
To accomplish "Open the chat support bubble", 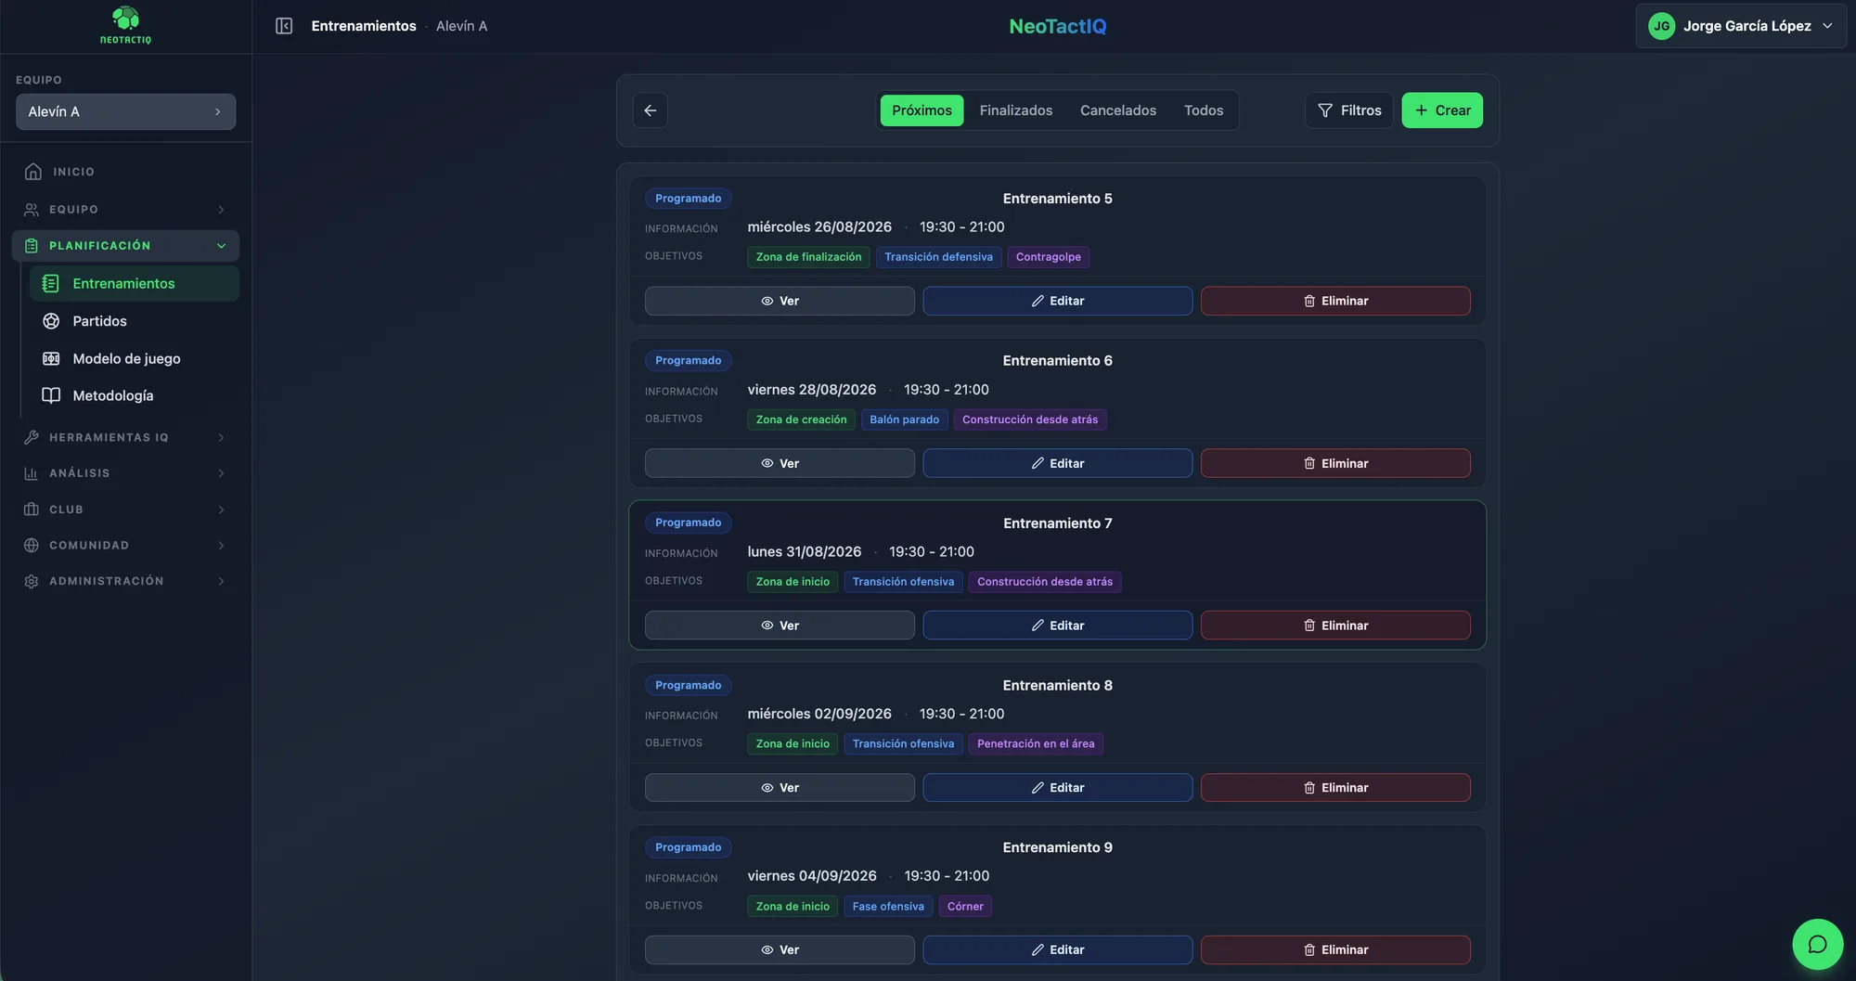I will coord(1817,944).
